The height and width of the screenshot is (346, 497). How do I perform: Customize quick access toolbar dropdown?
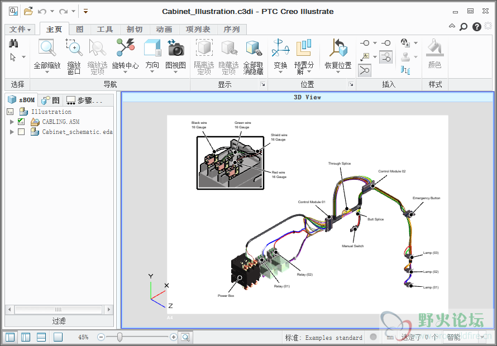[x=85, y=11]
